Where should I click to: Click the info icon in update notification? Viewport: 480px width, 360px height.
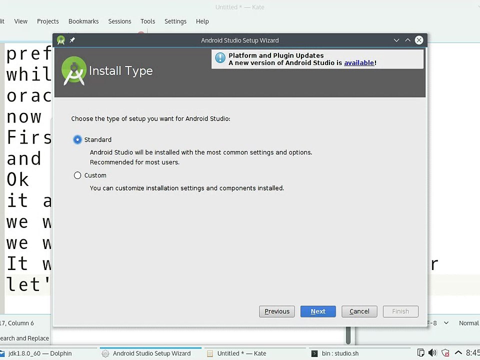coord(220,58)
